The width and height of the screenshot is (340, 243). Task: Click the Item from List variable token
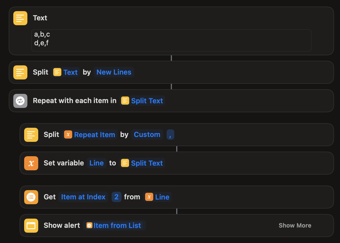[114, 226]
